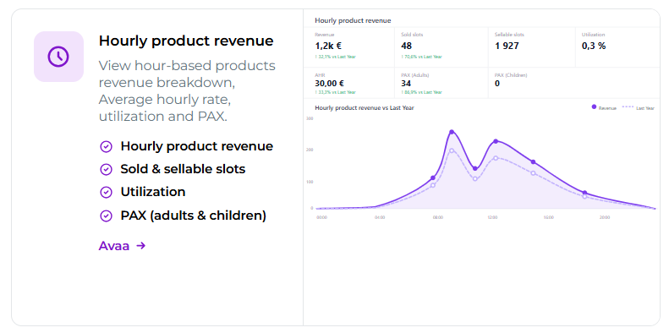
Task: Click the highest Last Year hollow data point
Action: click(x=452, y=150)
